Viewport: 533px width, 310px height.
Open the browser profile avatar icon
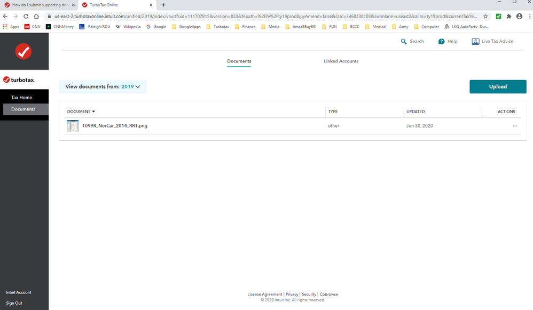[x=519, y=17]
